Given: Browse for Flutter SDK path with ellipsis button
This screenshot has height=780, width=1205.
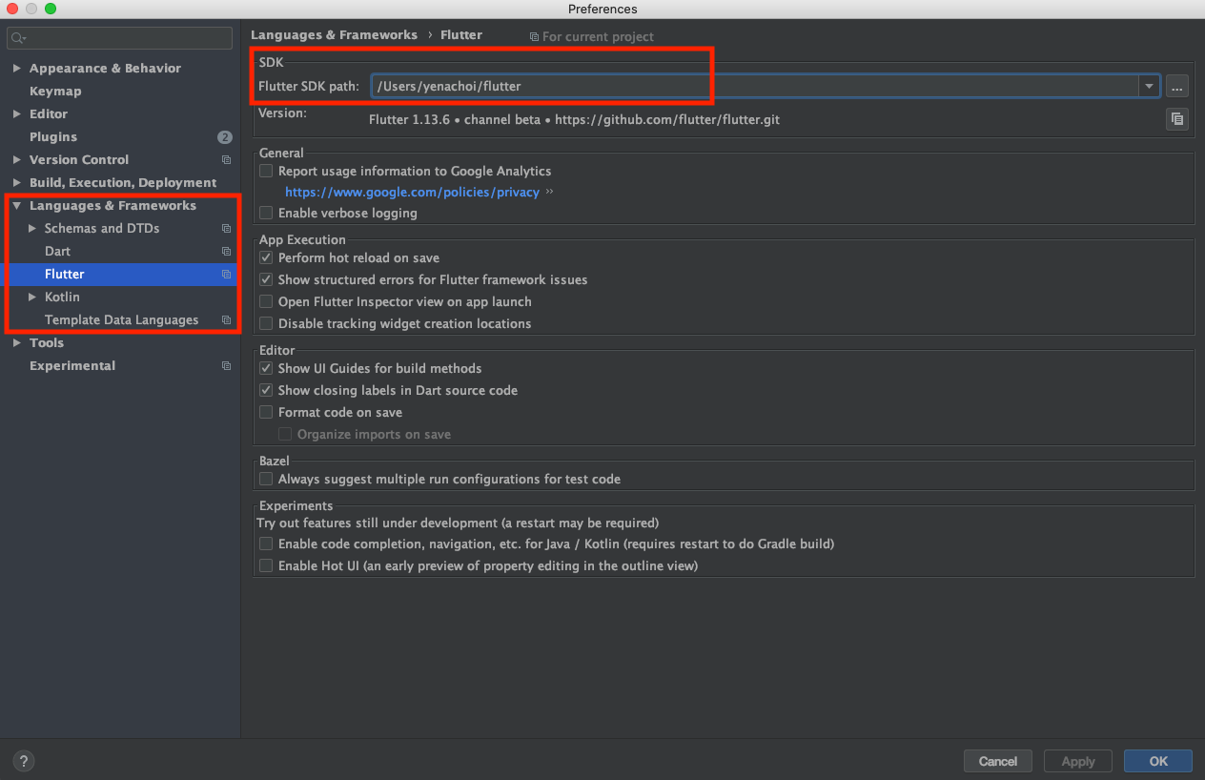Looking at the screenshot, I should click(x=1177, y=86).
